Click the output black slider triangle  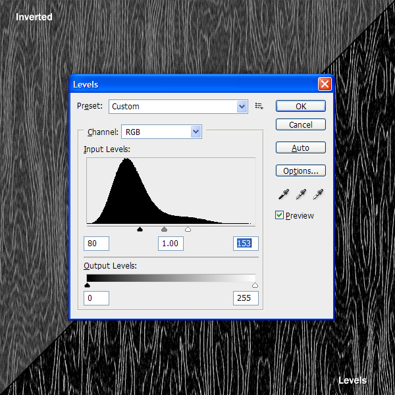87,285
